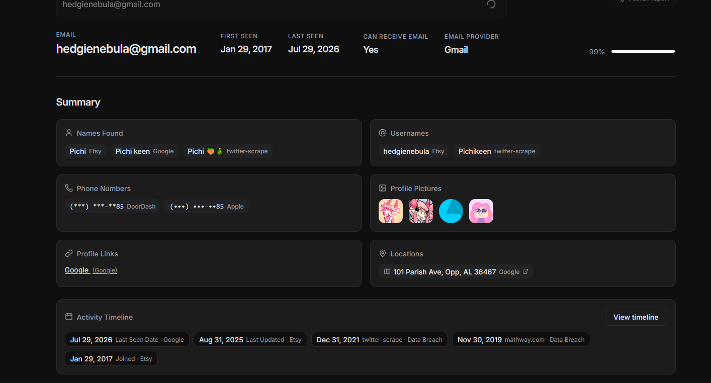Screen dimensions: 711x383
Task: Click the hedgienebula@gmail.com email heading
Action: click(126, 49)
